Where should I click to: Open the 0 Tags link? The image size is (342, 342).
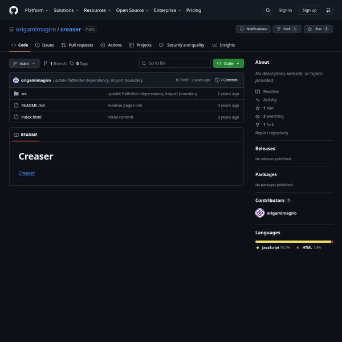click(79, 63)
